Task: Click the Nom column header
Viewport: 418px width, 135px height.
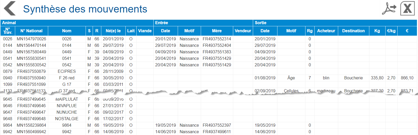Action: tap(67, 31)
